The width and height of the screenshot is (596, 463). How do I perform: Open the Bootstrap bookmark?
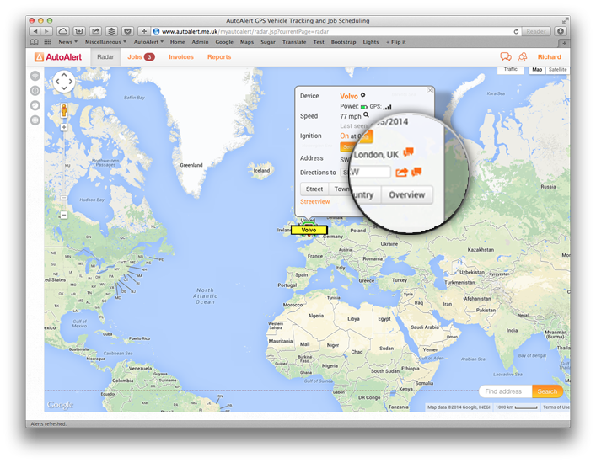pyautogui.click(x=343, y=42)
